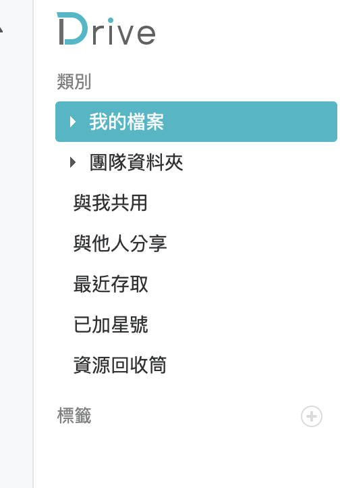The image size is (340, 488).
Task: View 已加星號 starred items
Action: [x=111, y=324]
